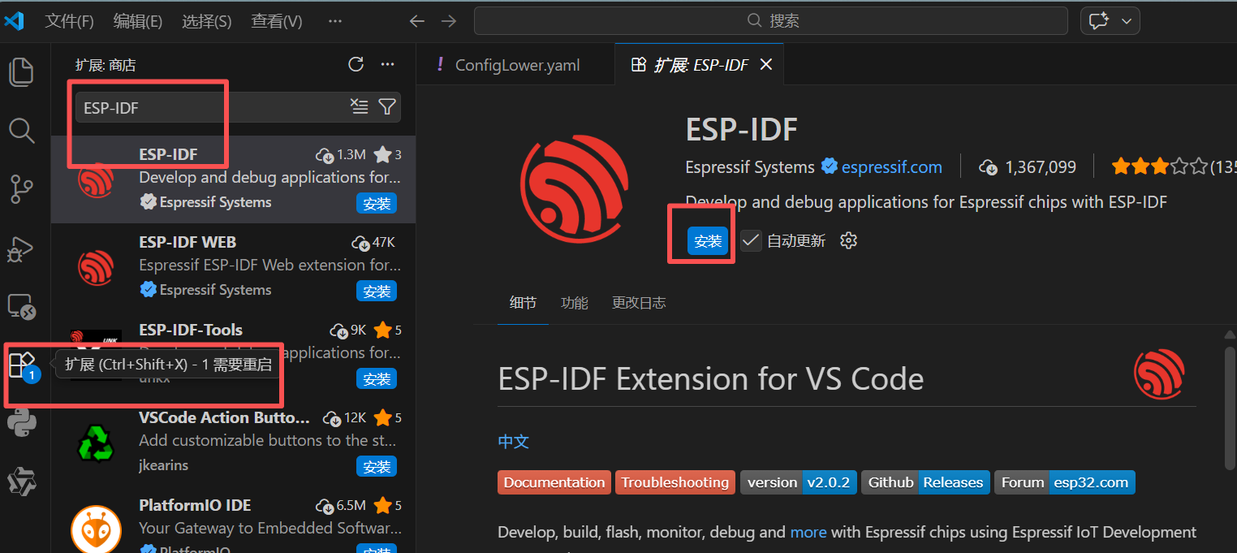Click the 1,367,099 install count

1028,167
